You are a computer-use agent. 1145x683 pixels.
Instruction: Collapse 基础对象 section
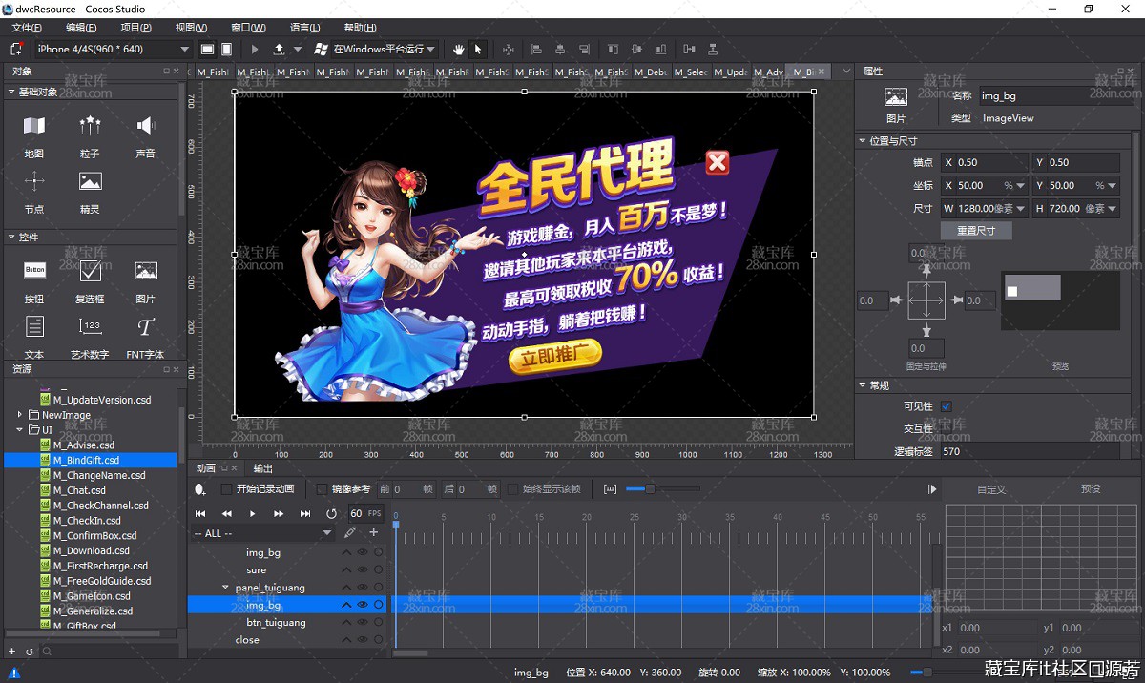pos(11,93)
